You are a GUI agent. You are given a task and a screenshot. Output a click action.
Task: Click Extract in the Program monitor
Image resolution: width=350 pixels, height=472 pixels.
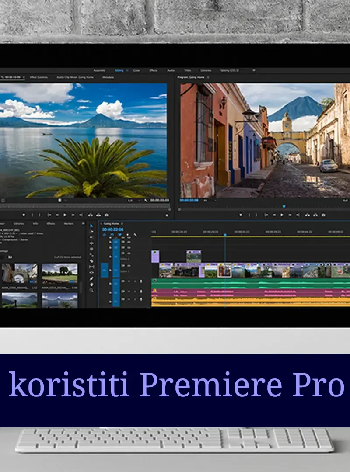[315, 215]
